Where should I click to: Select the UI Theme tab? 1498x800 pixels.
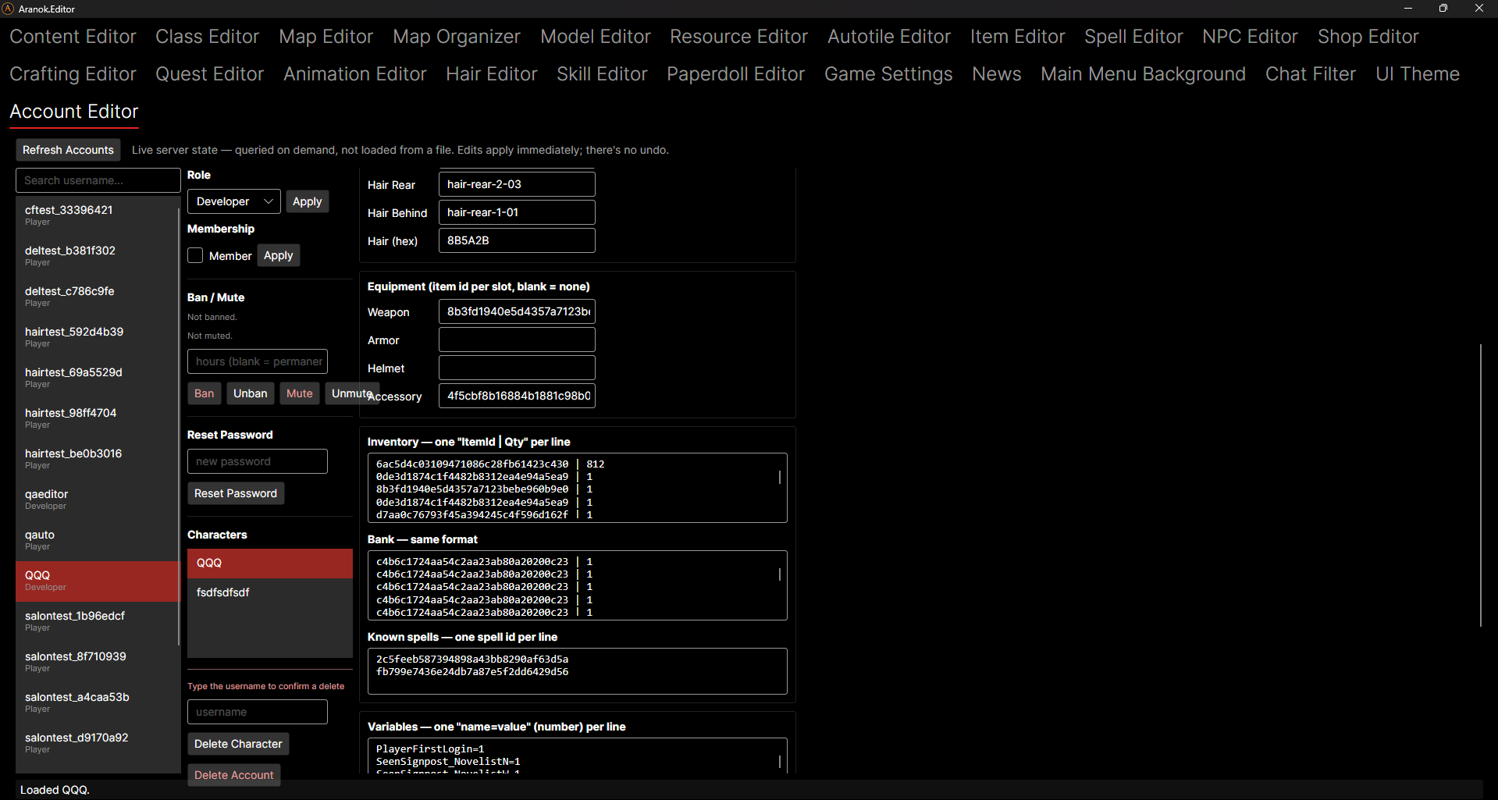click(x=1417, y=74)
